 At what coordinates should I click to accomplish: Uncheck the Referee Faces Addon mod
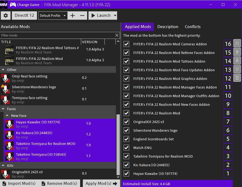[x=127, y=53]
